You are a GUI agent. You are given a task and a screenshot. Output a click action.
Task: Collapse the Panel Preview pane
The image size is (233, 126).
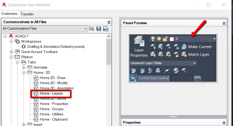pyautogui.click(x=224, y=23)
